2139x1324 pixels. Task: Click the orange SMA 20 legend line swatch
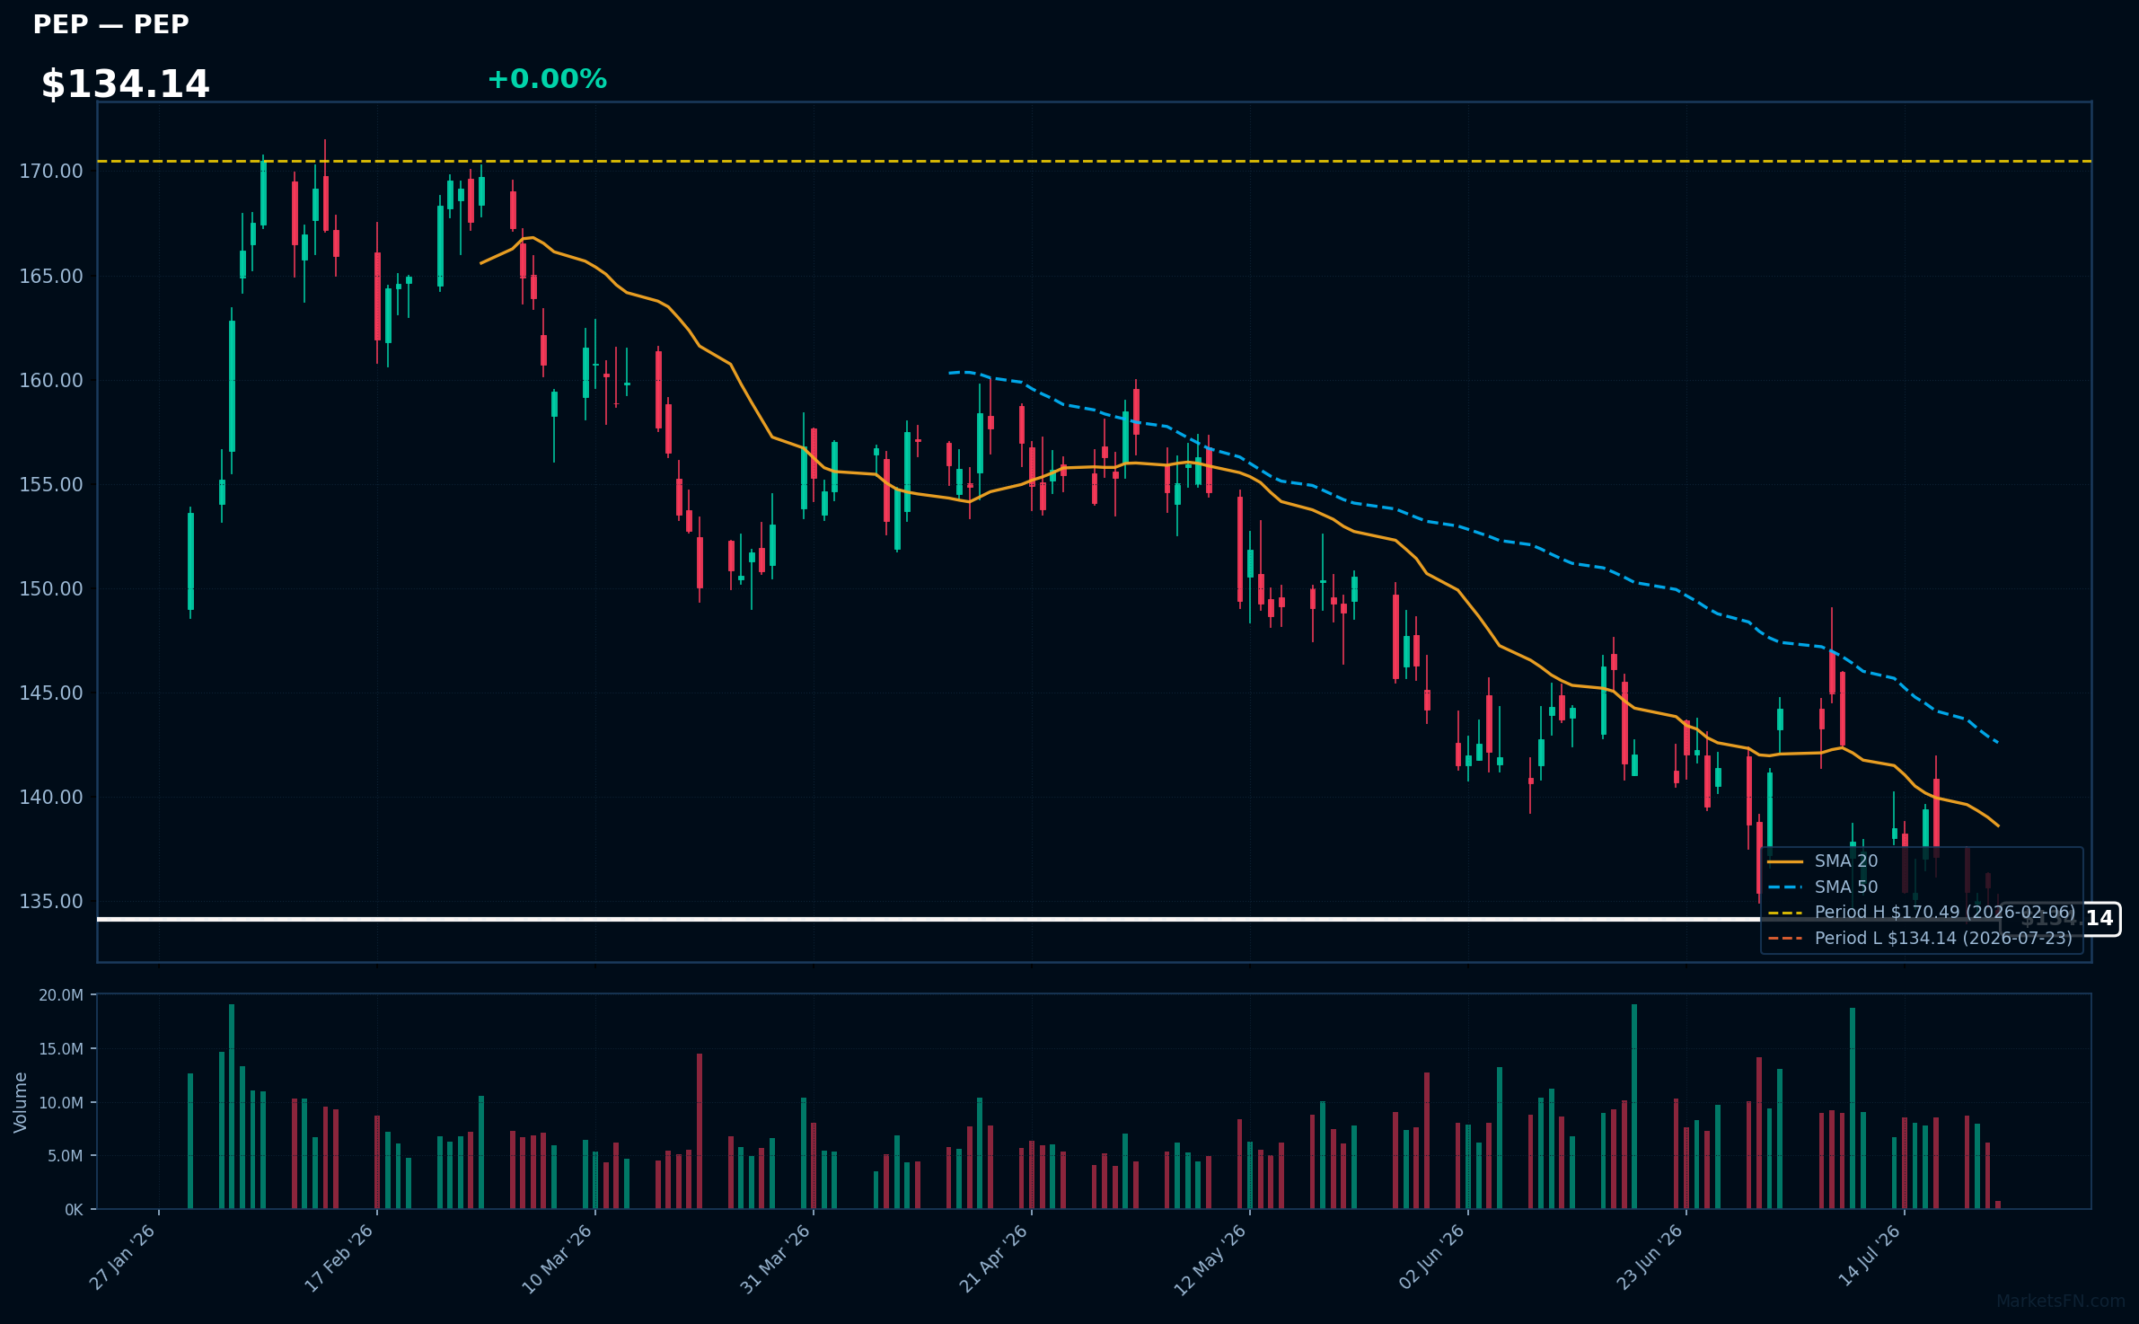tap(1785, 861)
